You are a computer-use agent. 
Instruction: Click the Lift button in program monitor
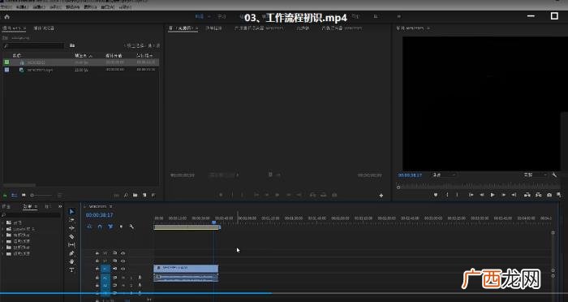(x=527, y=195)
